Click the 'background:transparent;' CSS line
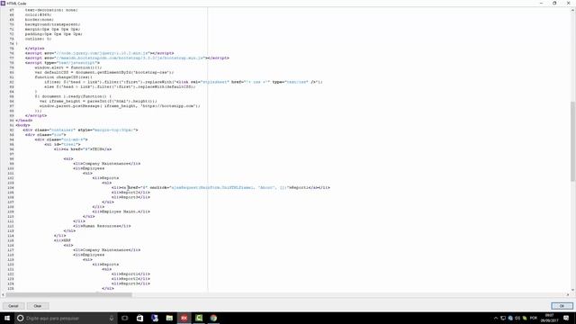Screen dimensions: 576x324 (x=52, y=24)
